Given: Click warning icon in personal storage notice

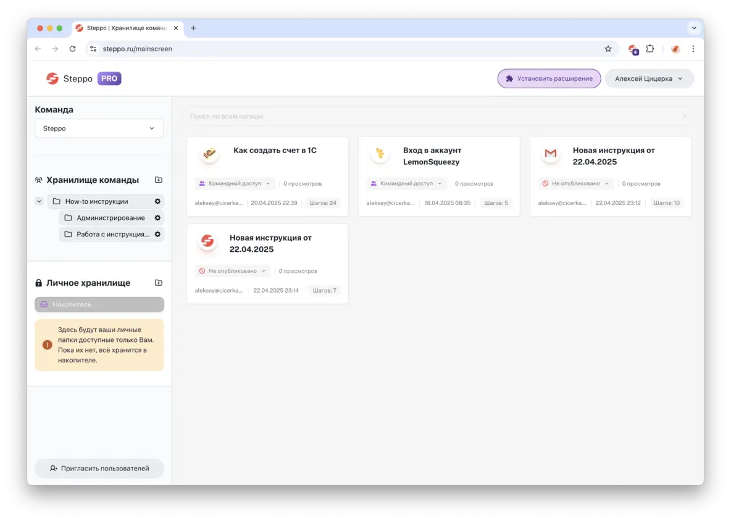Looking at the screenshot, I should (x=47, y=345).
